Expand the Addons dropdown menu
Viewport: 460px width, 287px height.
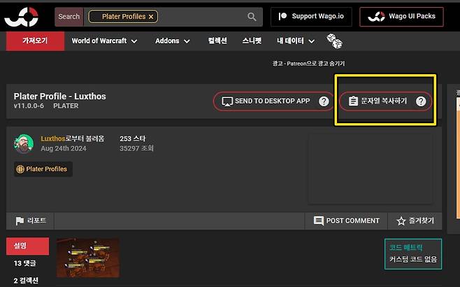pyautogui.click(x=172, y=41)
